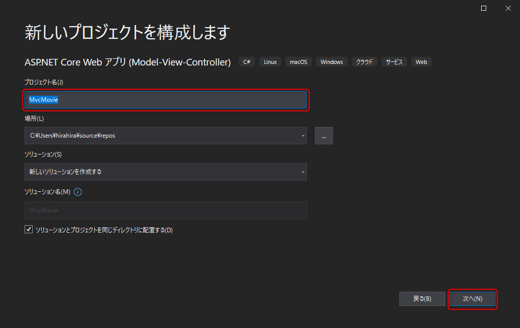Click the サービス tag label
520x328 pixels.
click(x=394, y=62)
